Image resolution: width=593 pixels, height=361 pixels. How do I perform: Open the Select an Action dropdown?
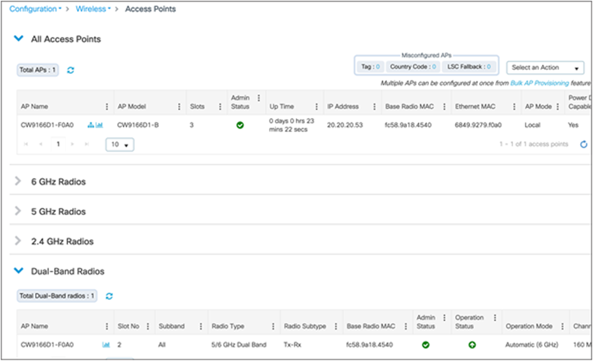click(545, 67)
